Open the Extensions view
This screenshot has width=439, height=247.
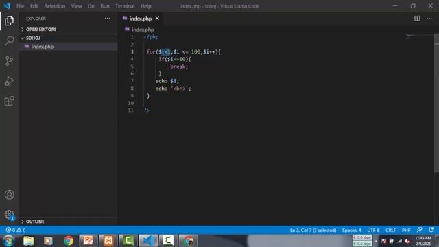9,101
